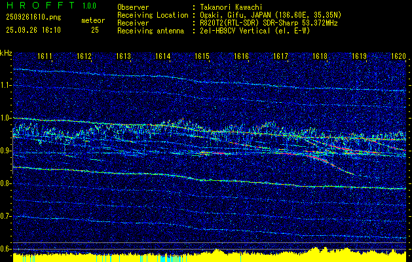
Task: Select the 1.1 frequency axis label
Action: [x=6, y=85]
